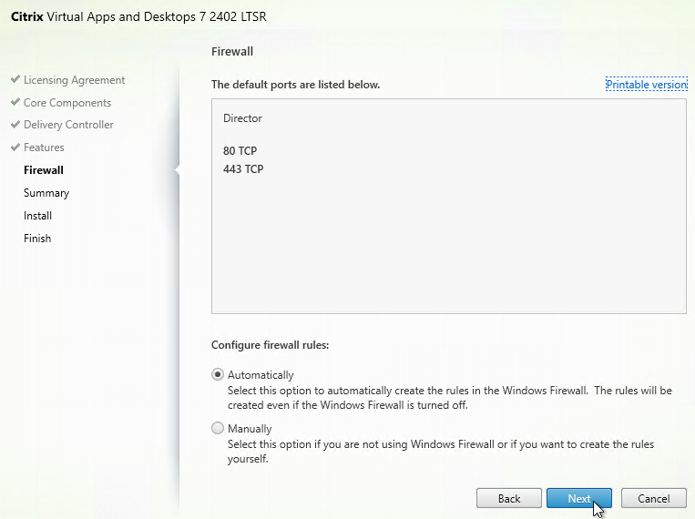Choose the Manually firewall rules option
This screenshot has height=519, width=695.
point(218,428)
